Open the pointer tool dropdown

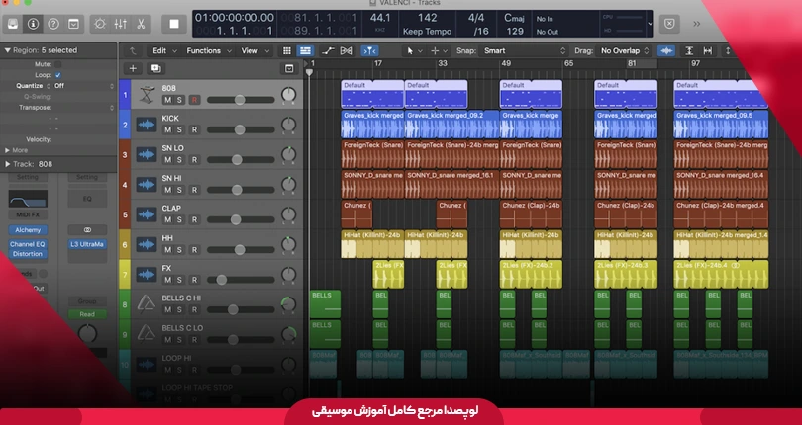coord(414,50)
